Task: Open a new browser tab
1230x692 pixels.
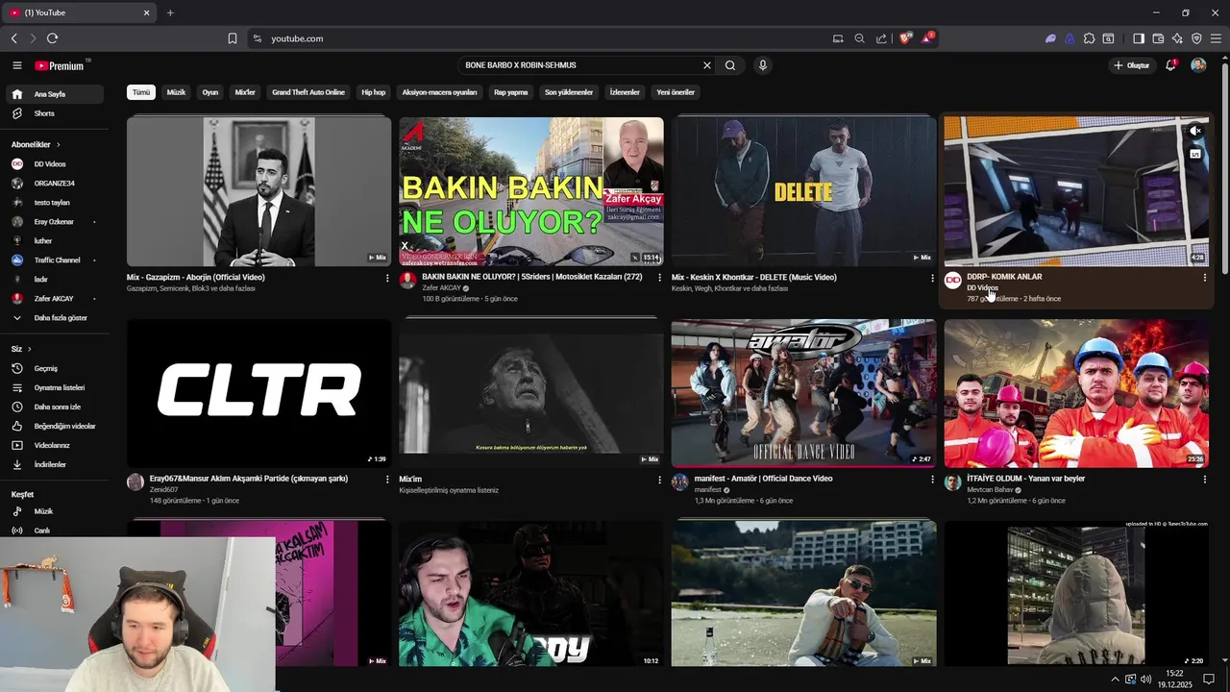Action: pos(170,12)
